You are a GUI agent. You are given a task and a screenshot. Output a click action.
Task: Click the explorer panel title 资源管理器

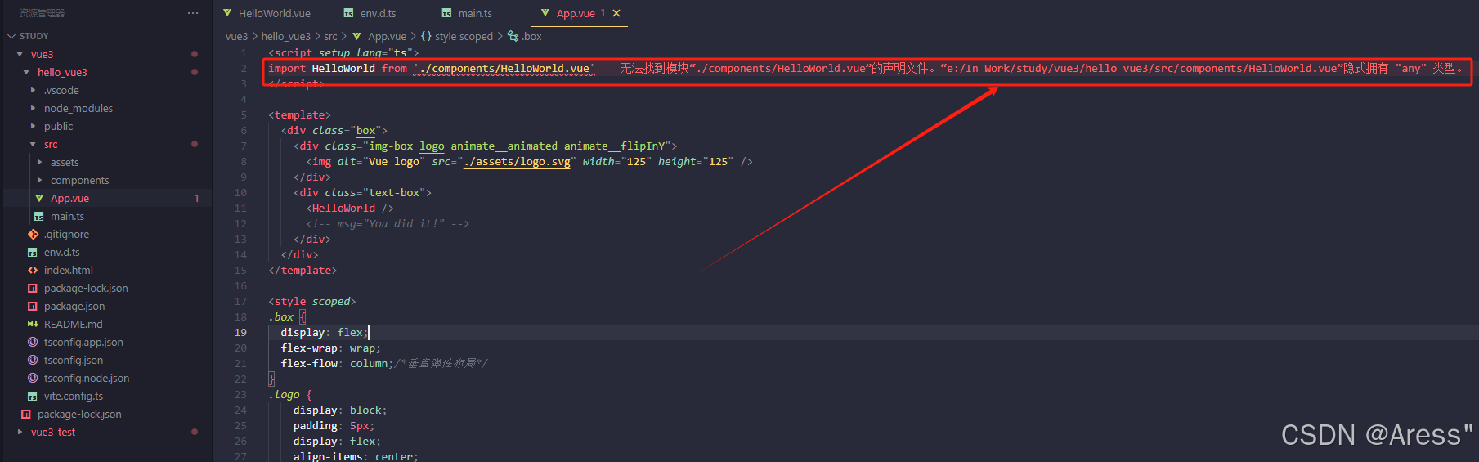click(x=42, y=13)
